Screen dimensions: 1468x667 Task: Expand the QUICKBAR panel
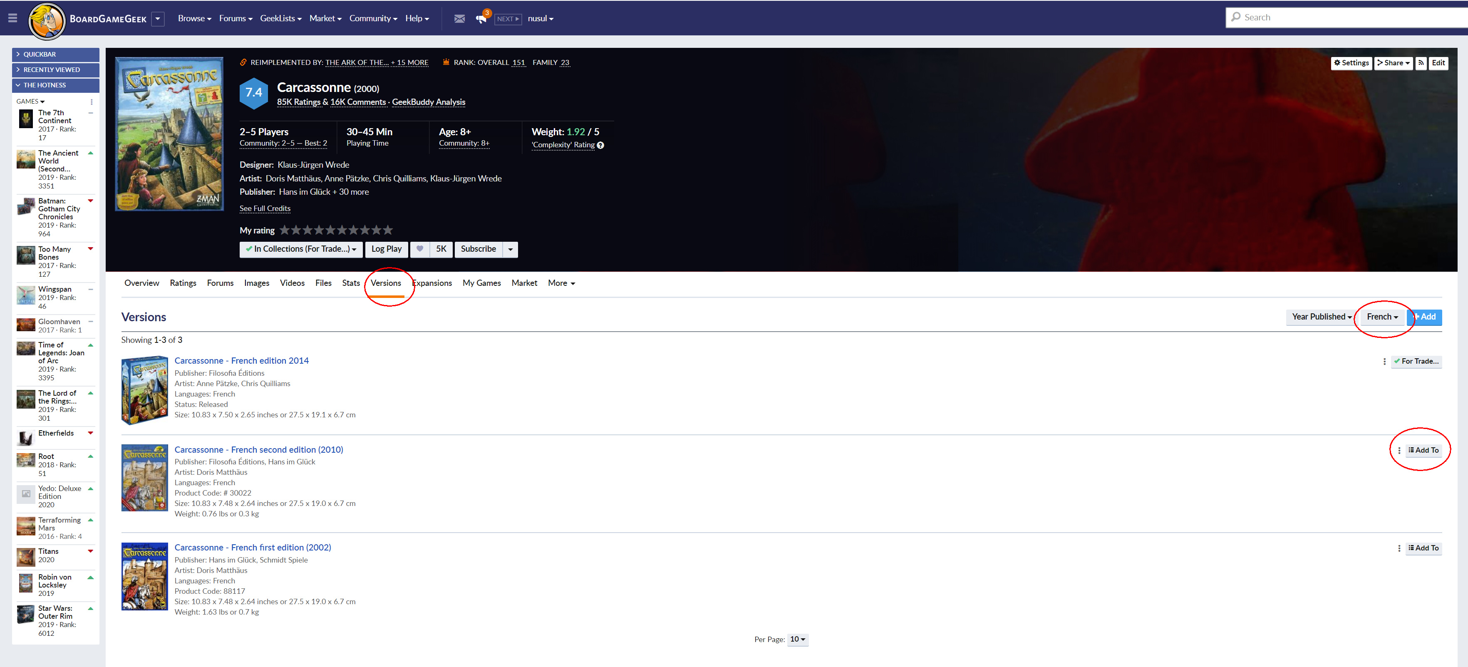(x=56, y=54)
